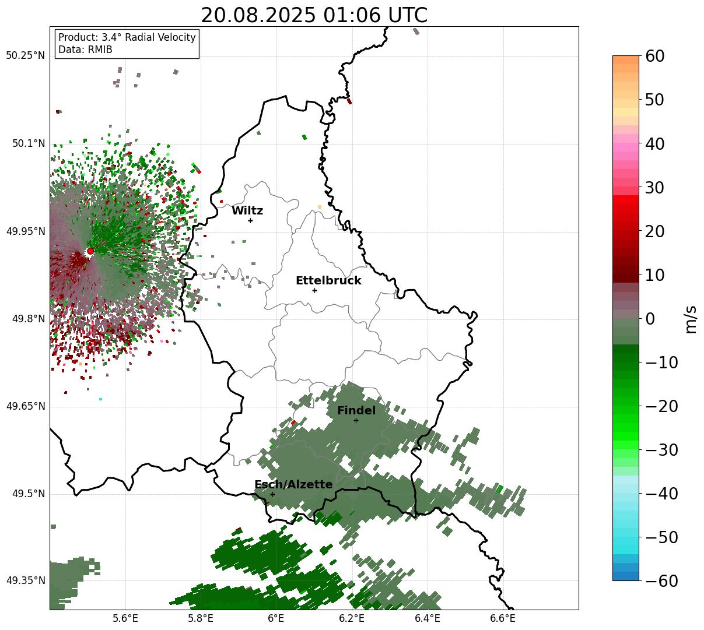Click the 49.65°N latitude label
This screenshot has height=630, width=704.
coord(25,406)
